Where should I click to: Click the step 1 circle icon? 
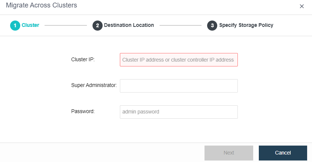(x=15, y=26)
